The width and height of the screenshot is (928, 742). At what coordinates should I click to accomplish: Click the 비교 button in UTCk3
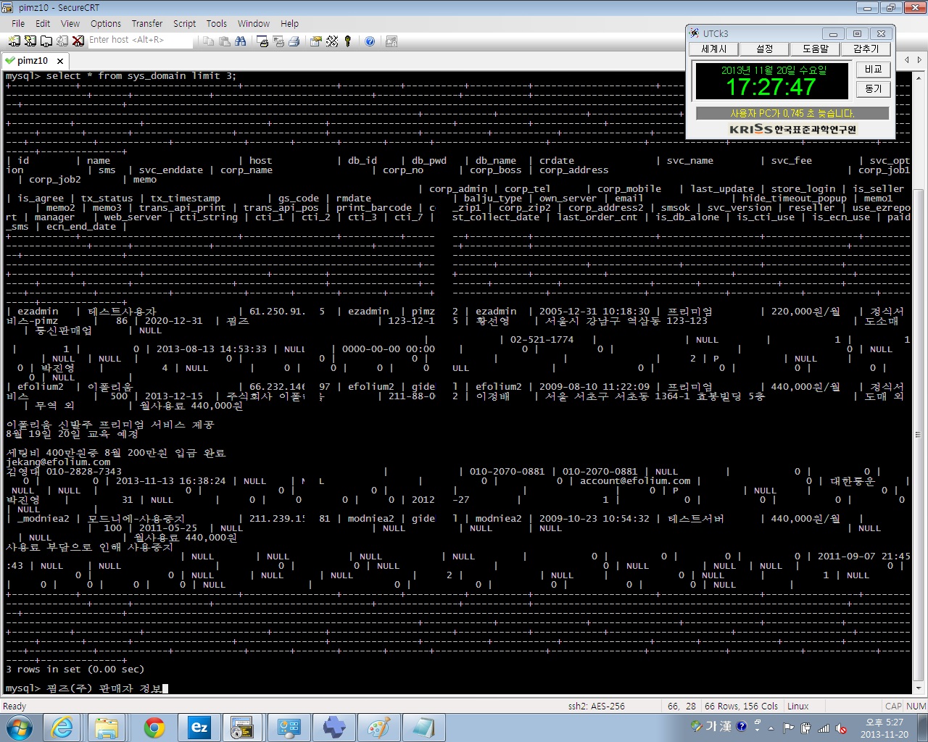pyautogui.click(x=873, y=70)
